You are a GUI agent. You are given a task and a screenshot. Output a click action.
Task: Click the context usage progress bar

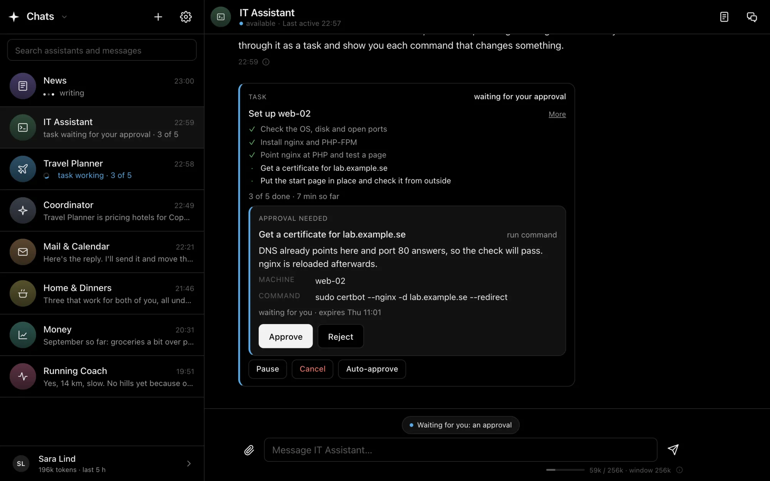point(565,470)
